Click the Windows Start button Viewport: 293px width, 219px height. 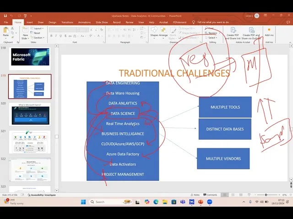(83, 202)
